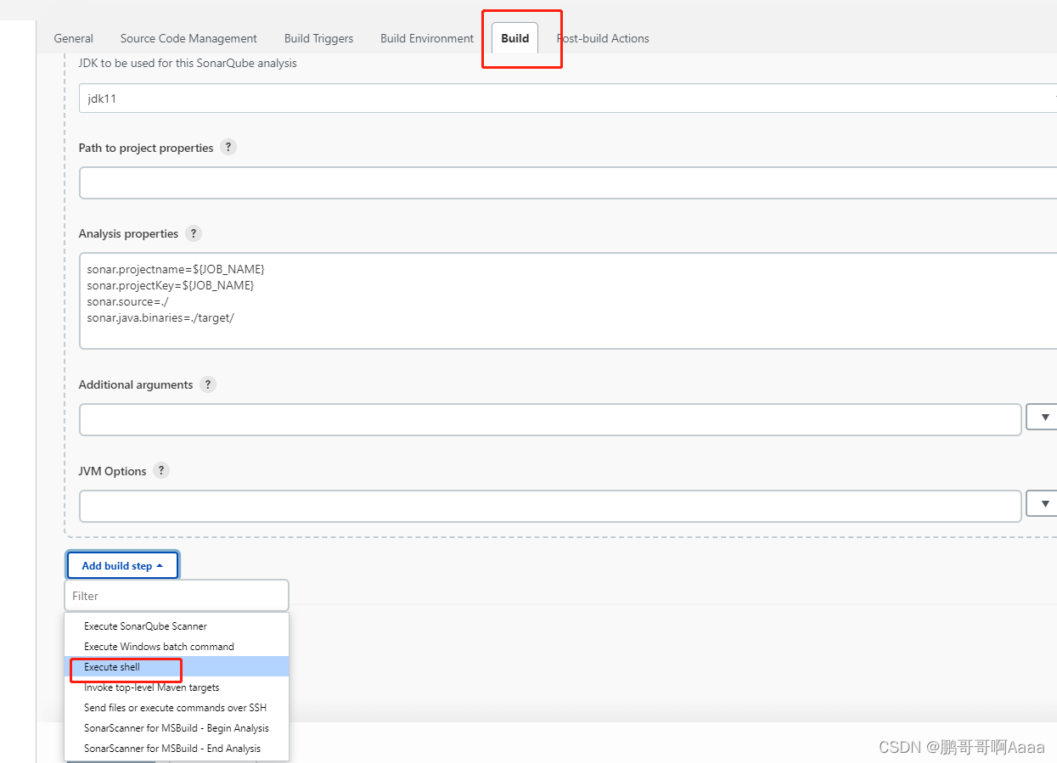Viewport: 1057px width, 763px height.
Task: Click the sonar.projectKey=${JOB_NAME} line
Action: pos(170,285)
